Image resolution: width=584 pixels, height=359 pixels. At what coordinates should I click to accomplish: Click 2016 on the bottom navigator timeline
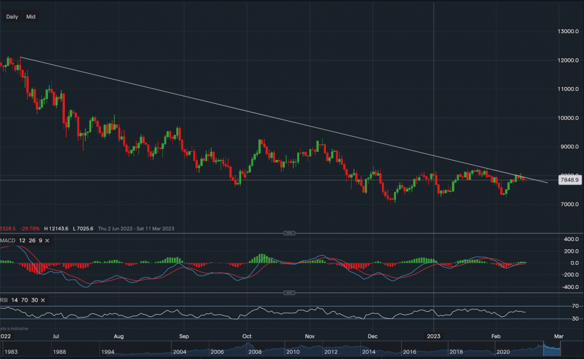[x=409, y=353]
